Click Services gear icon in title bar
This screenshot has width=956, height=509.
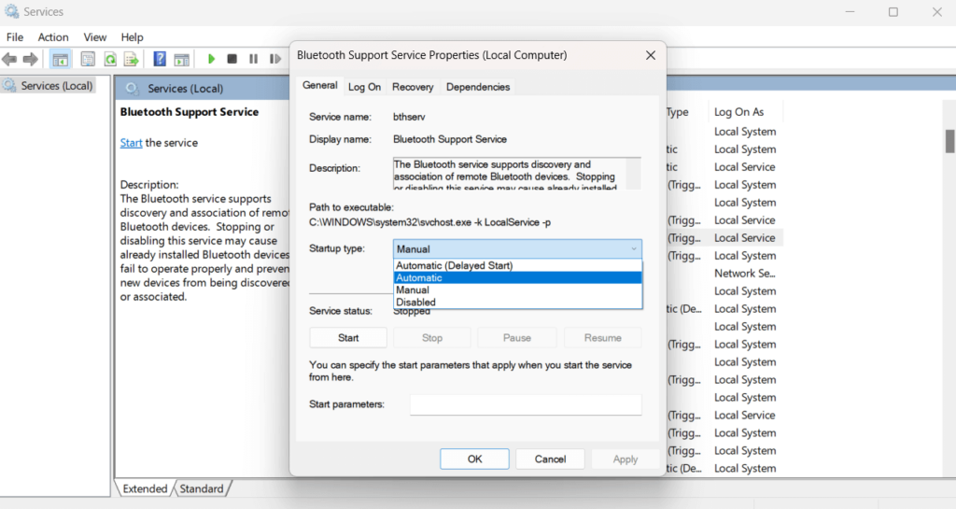11,11
